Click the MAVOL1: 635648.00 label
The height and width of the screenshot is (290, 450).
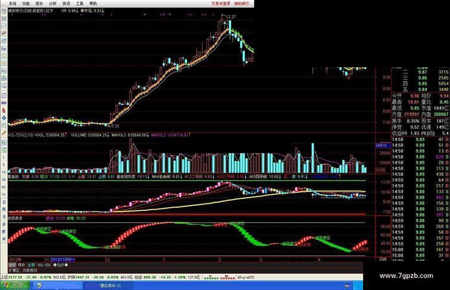point(129,135)
